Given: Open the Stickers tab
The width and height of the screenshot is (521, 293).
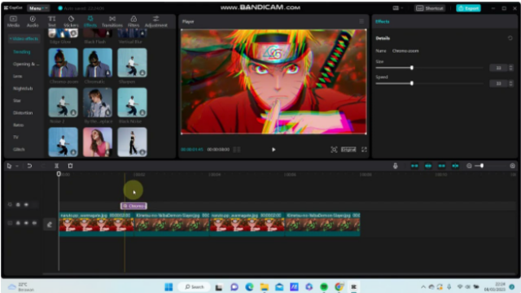Looking at the screenshot, I should (71, 21).
